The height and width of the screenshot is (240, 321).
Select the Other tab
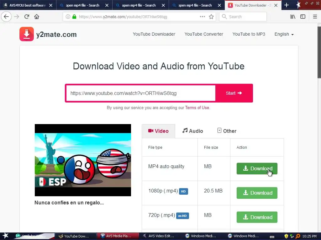pos(227,131)
